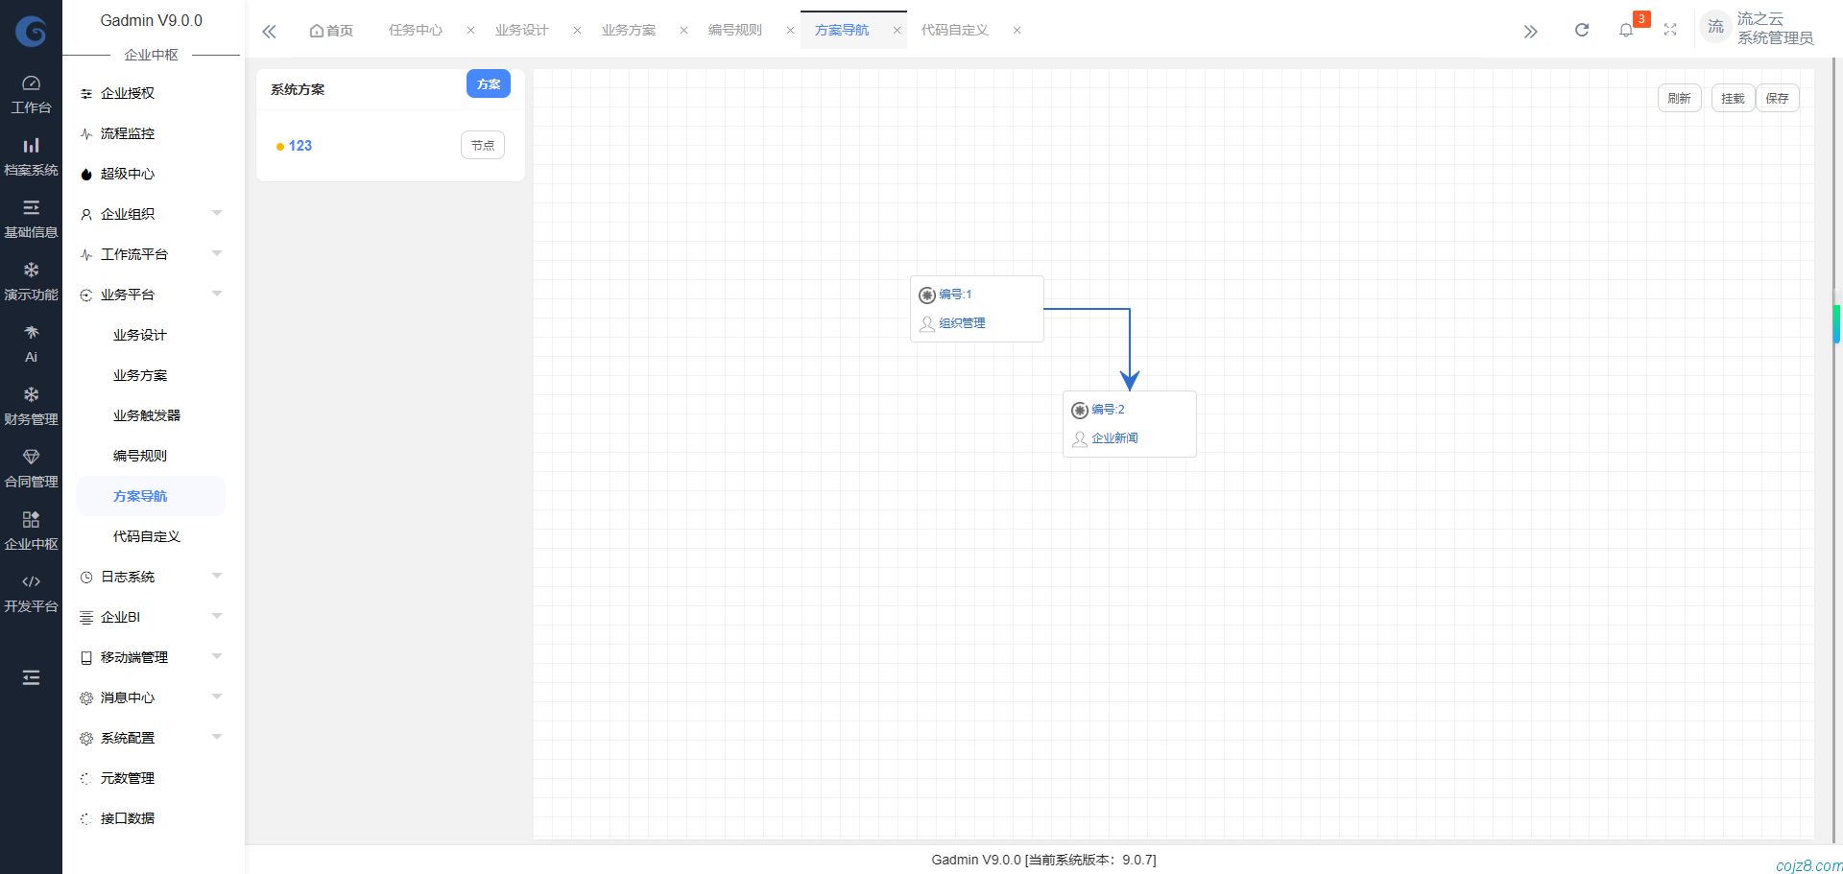Screen dimensions: 1843x874
Task: Close the 代码自定义 tab
Action: pyautogui.click(x=1017, y=31)
